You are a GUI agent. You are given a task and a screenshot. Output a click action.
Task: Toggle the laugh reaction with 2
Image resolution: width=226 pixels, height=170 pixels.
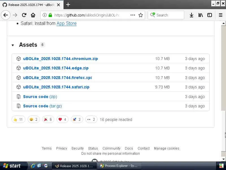(x=34, y=119)
